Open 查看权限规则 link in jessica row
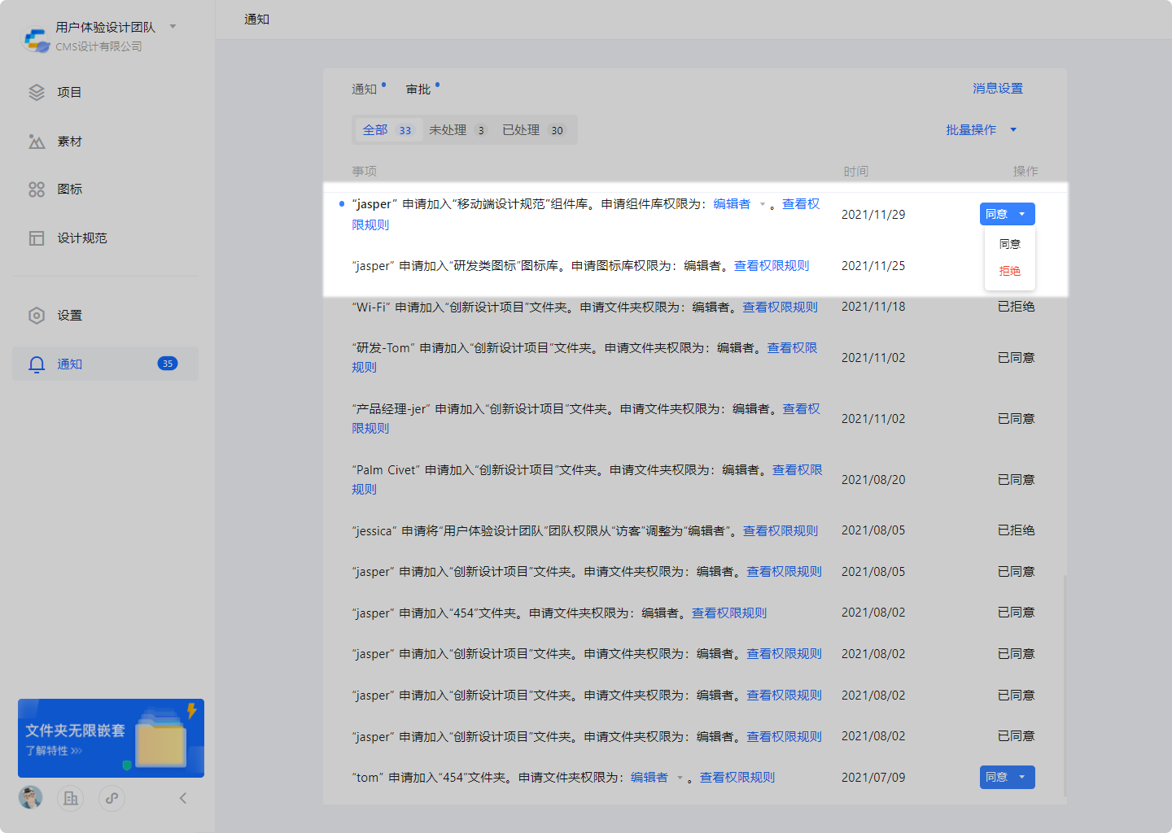This screenshot has width=1172, height=833. coord(781,531)
